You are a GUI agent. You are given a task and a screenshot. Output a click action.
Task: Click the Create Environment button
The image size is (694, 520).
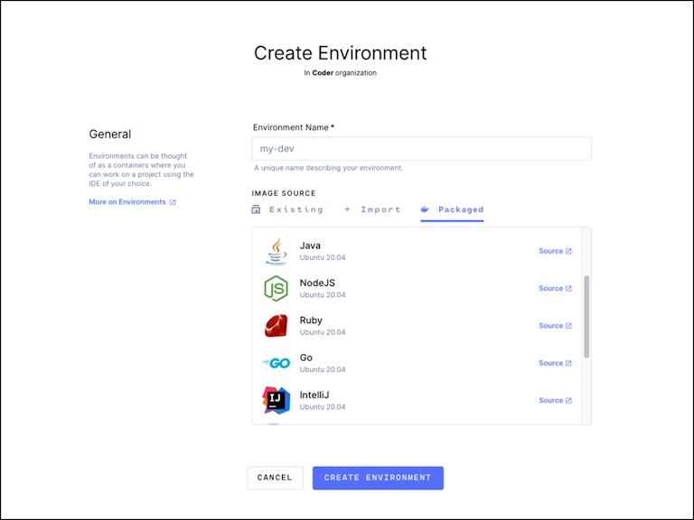pyautogui.click(x=378, y=478)
